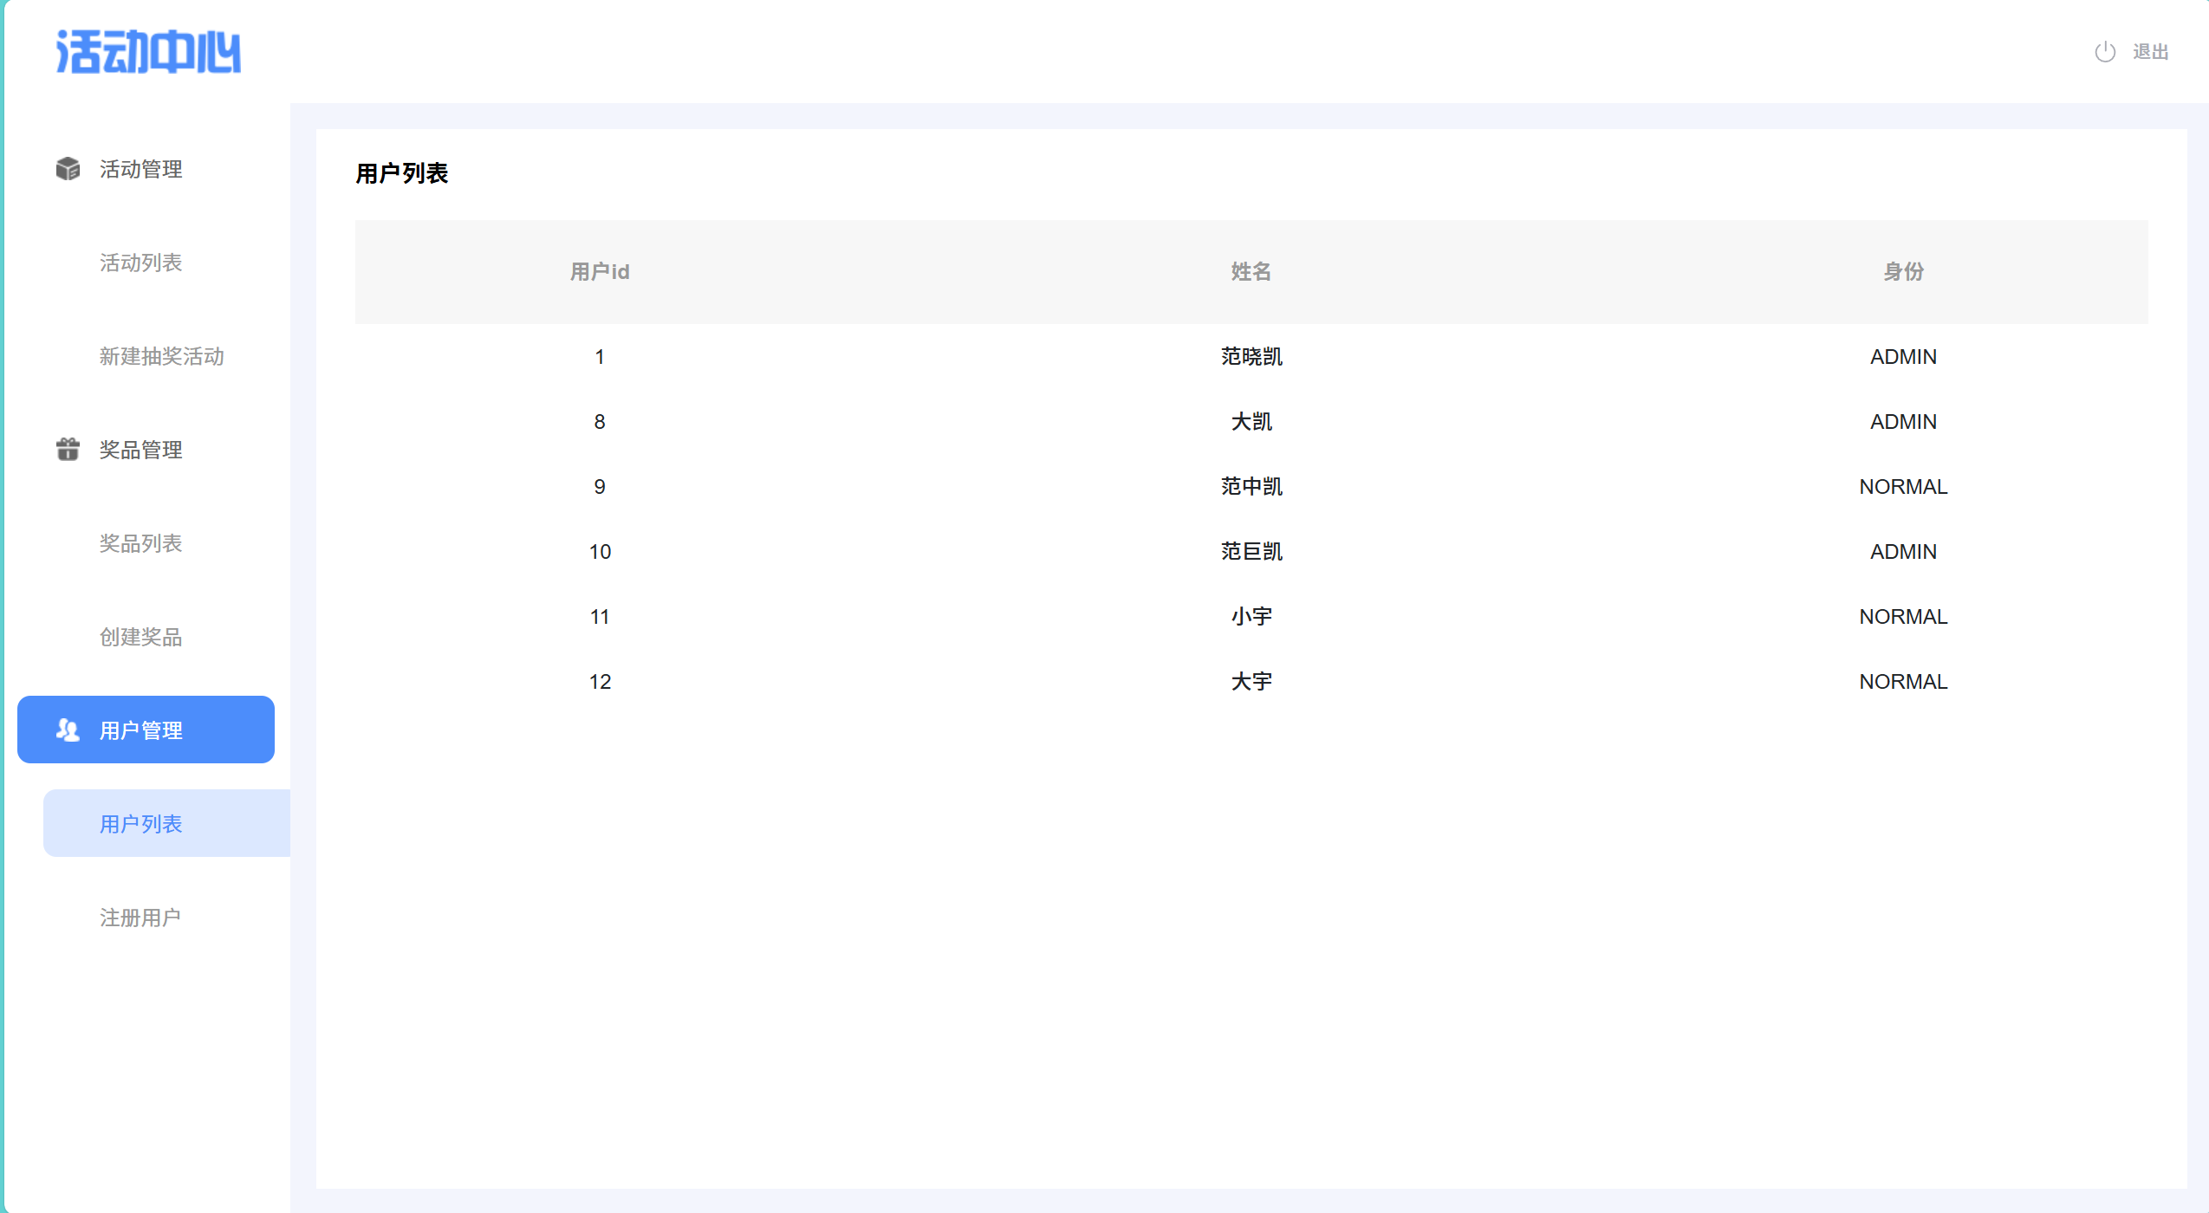Click the 姓名 column header

pyautogui.click(x=1251, y=272)
